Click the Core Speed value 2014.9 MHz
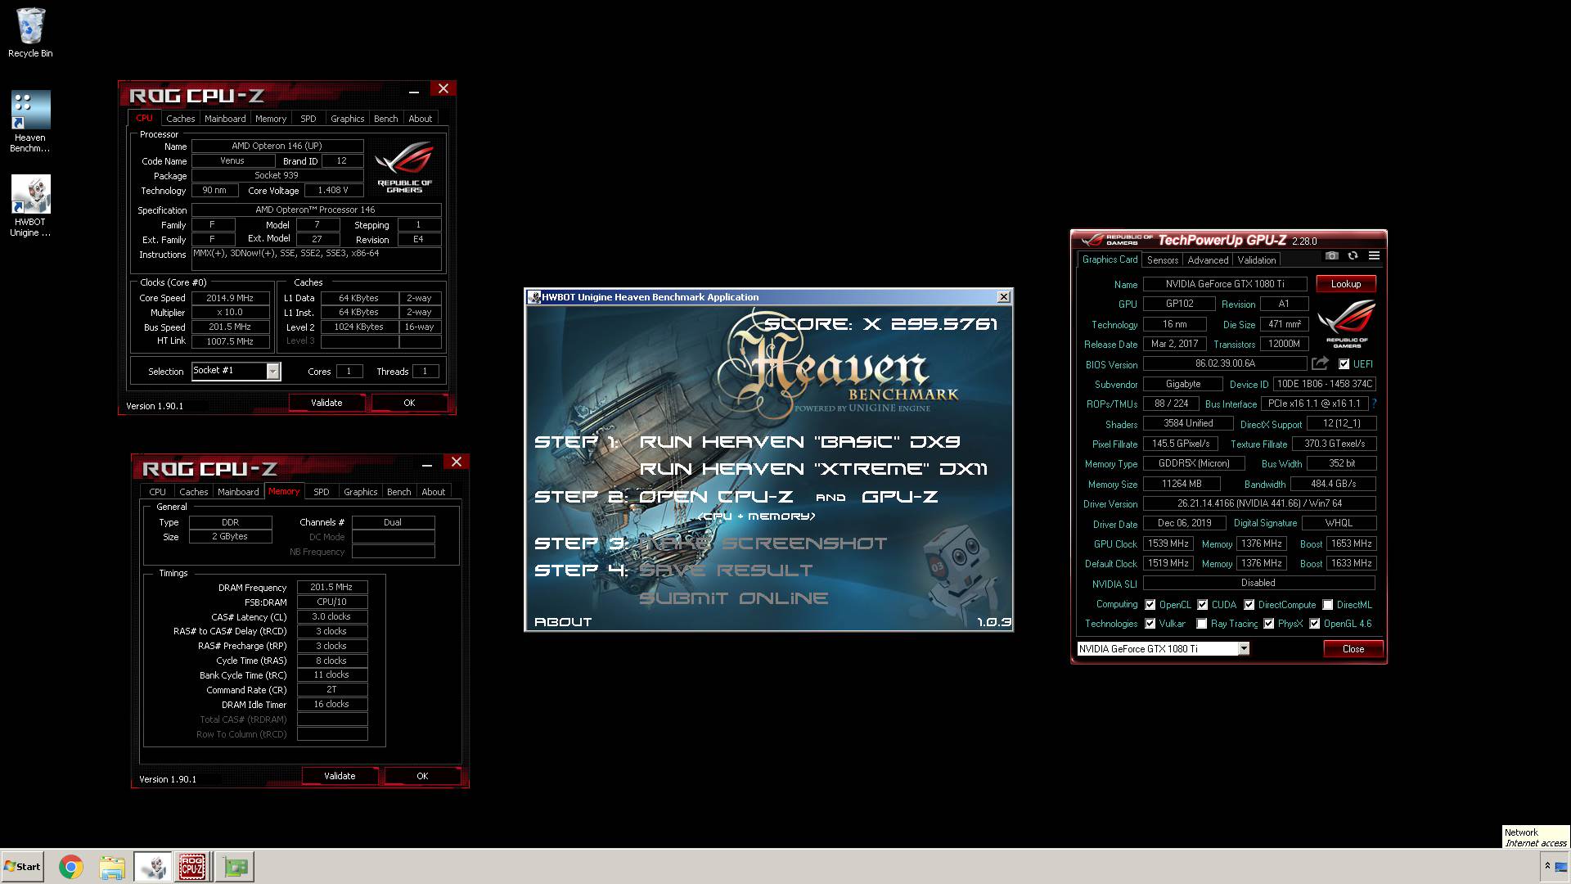 (230, 298)
